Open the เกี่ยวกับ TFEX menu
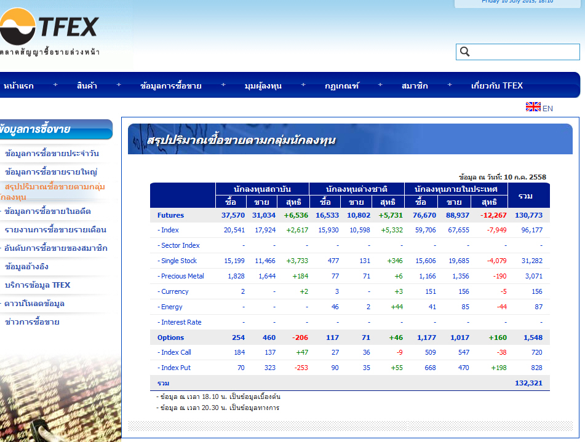 (x=496, y=86)
